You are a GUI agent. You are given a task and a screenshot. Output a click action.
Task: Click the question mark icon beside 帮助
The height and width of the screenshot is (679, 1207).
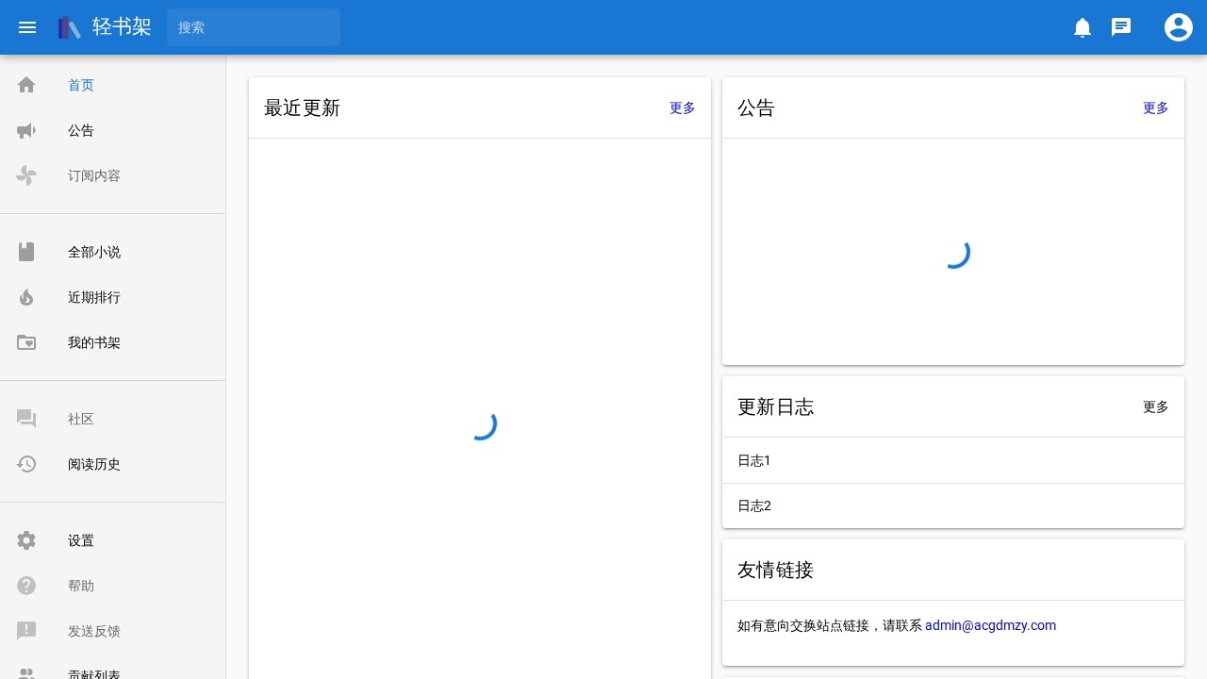(x=26, y=586)
